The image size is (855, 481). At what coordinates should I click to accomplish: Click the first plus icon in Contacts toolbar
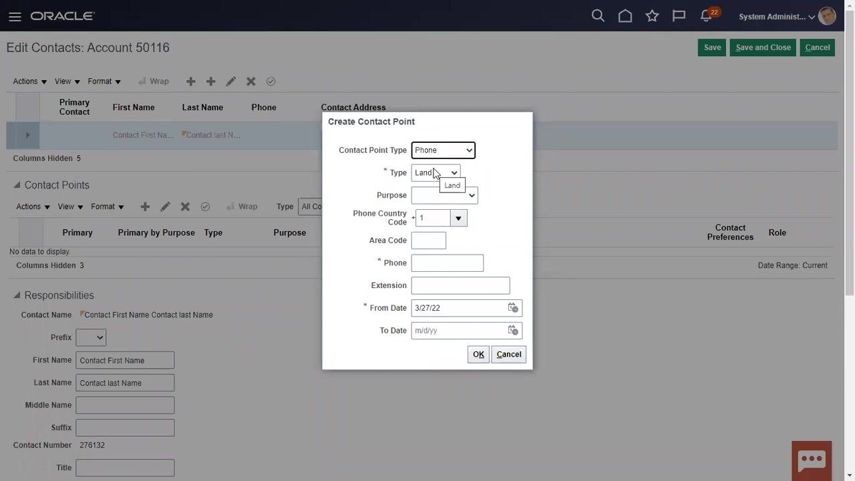click(x=191, y=82)
